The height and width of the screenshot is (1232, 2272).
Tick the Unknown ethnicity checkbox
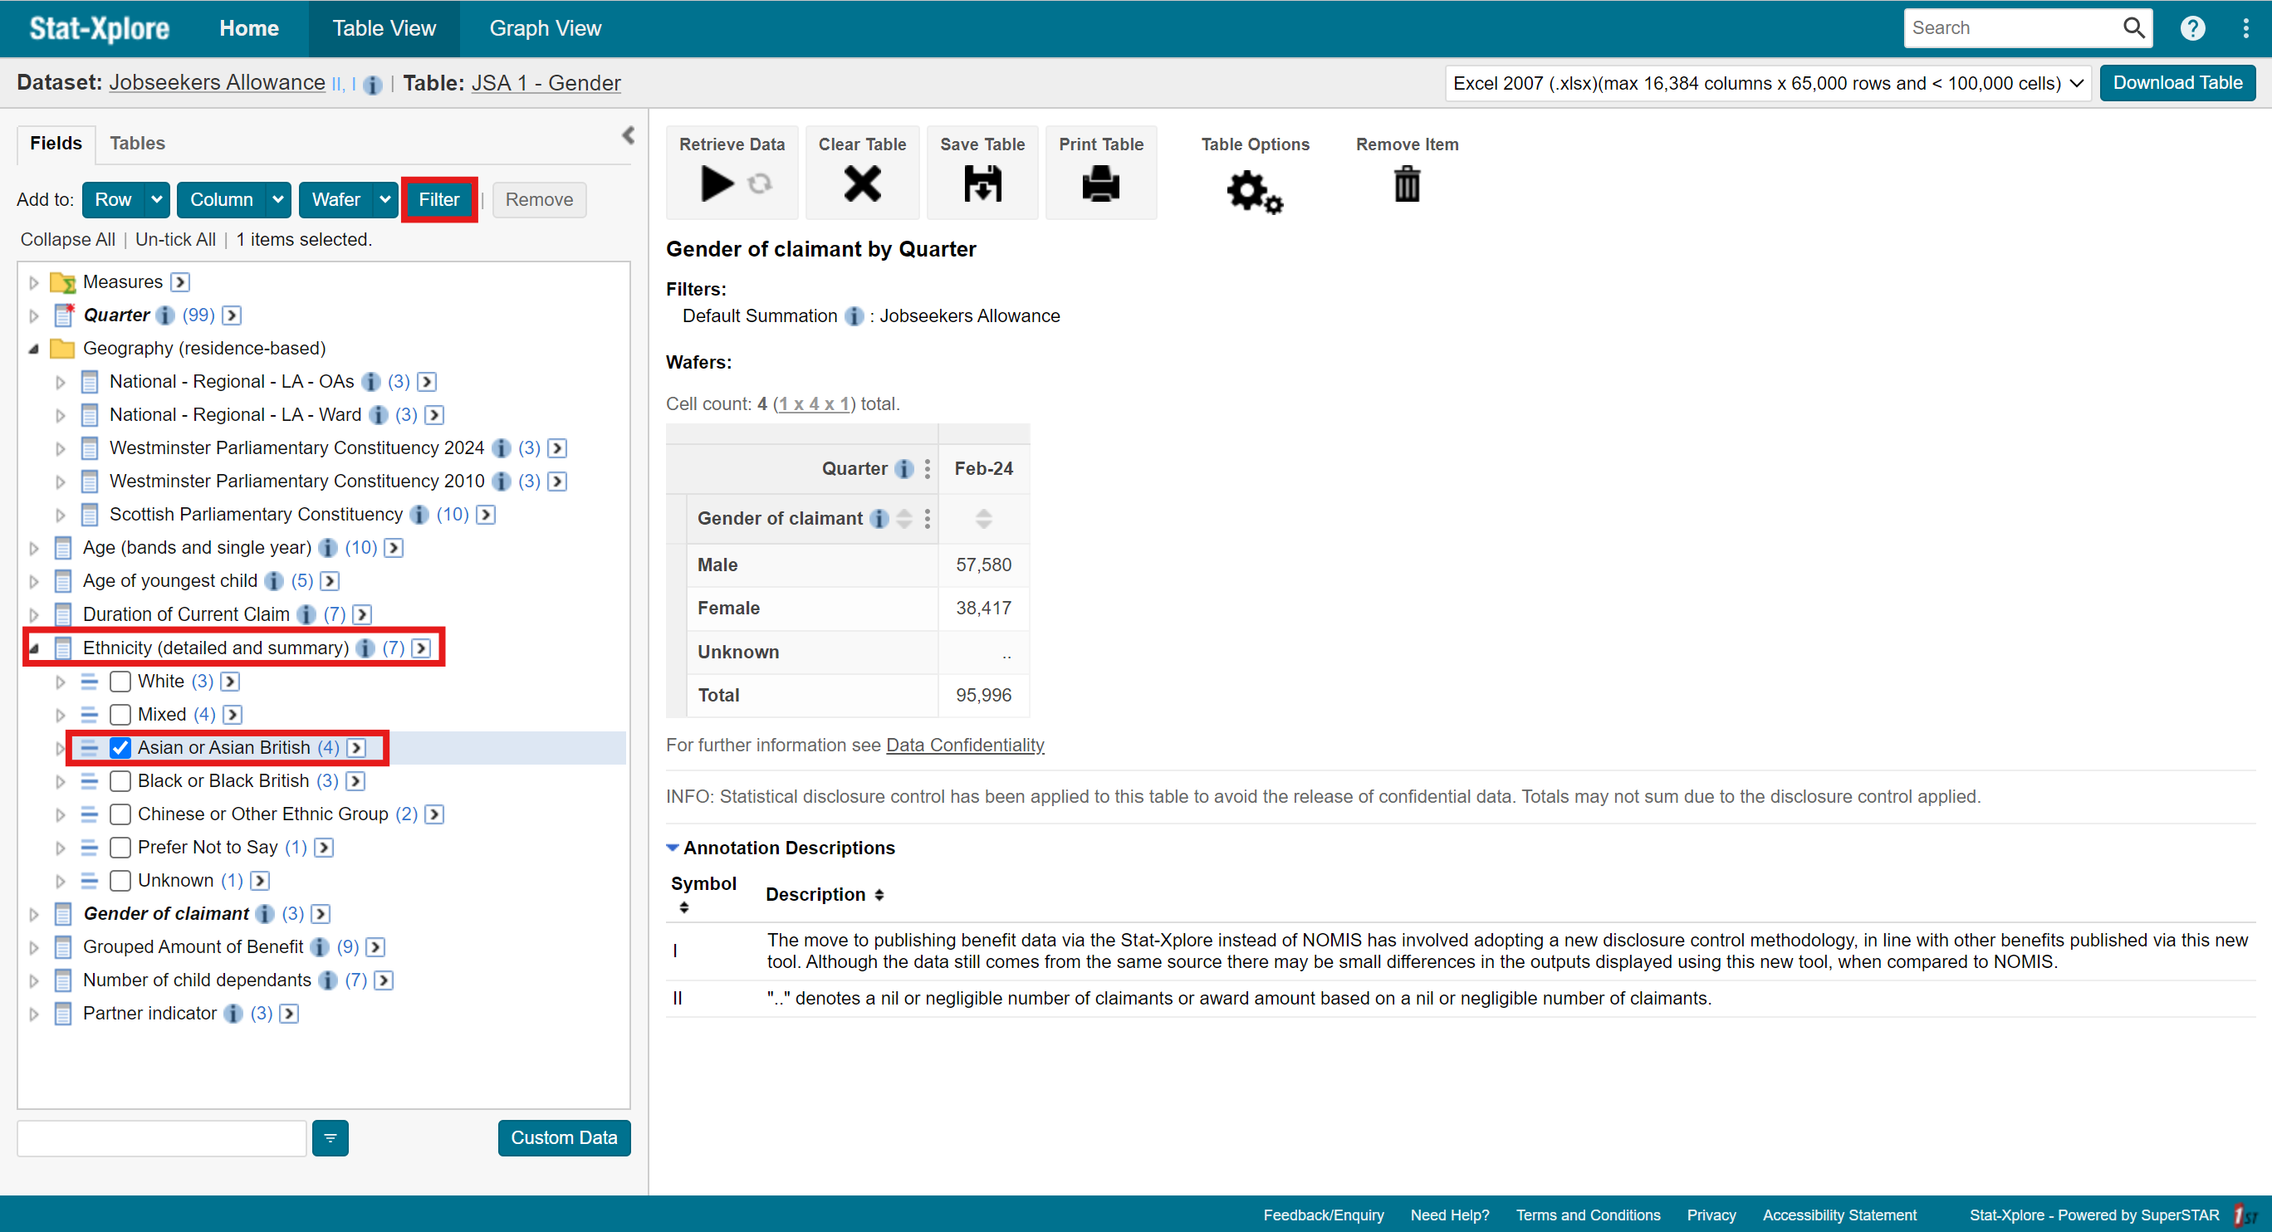[120, 881]
